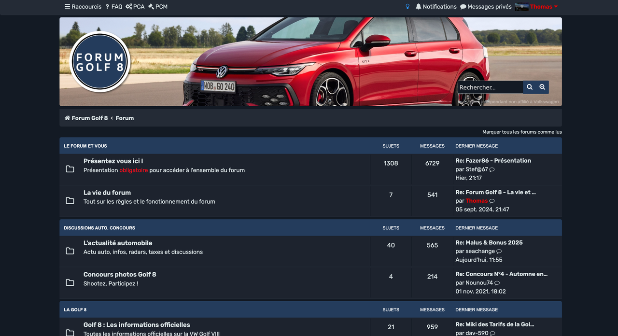
Task: Open LA GOLF 8 category header
Action: pyautogui.click(x=75, y=310)
